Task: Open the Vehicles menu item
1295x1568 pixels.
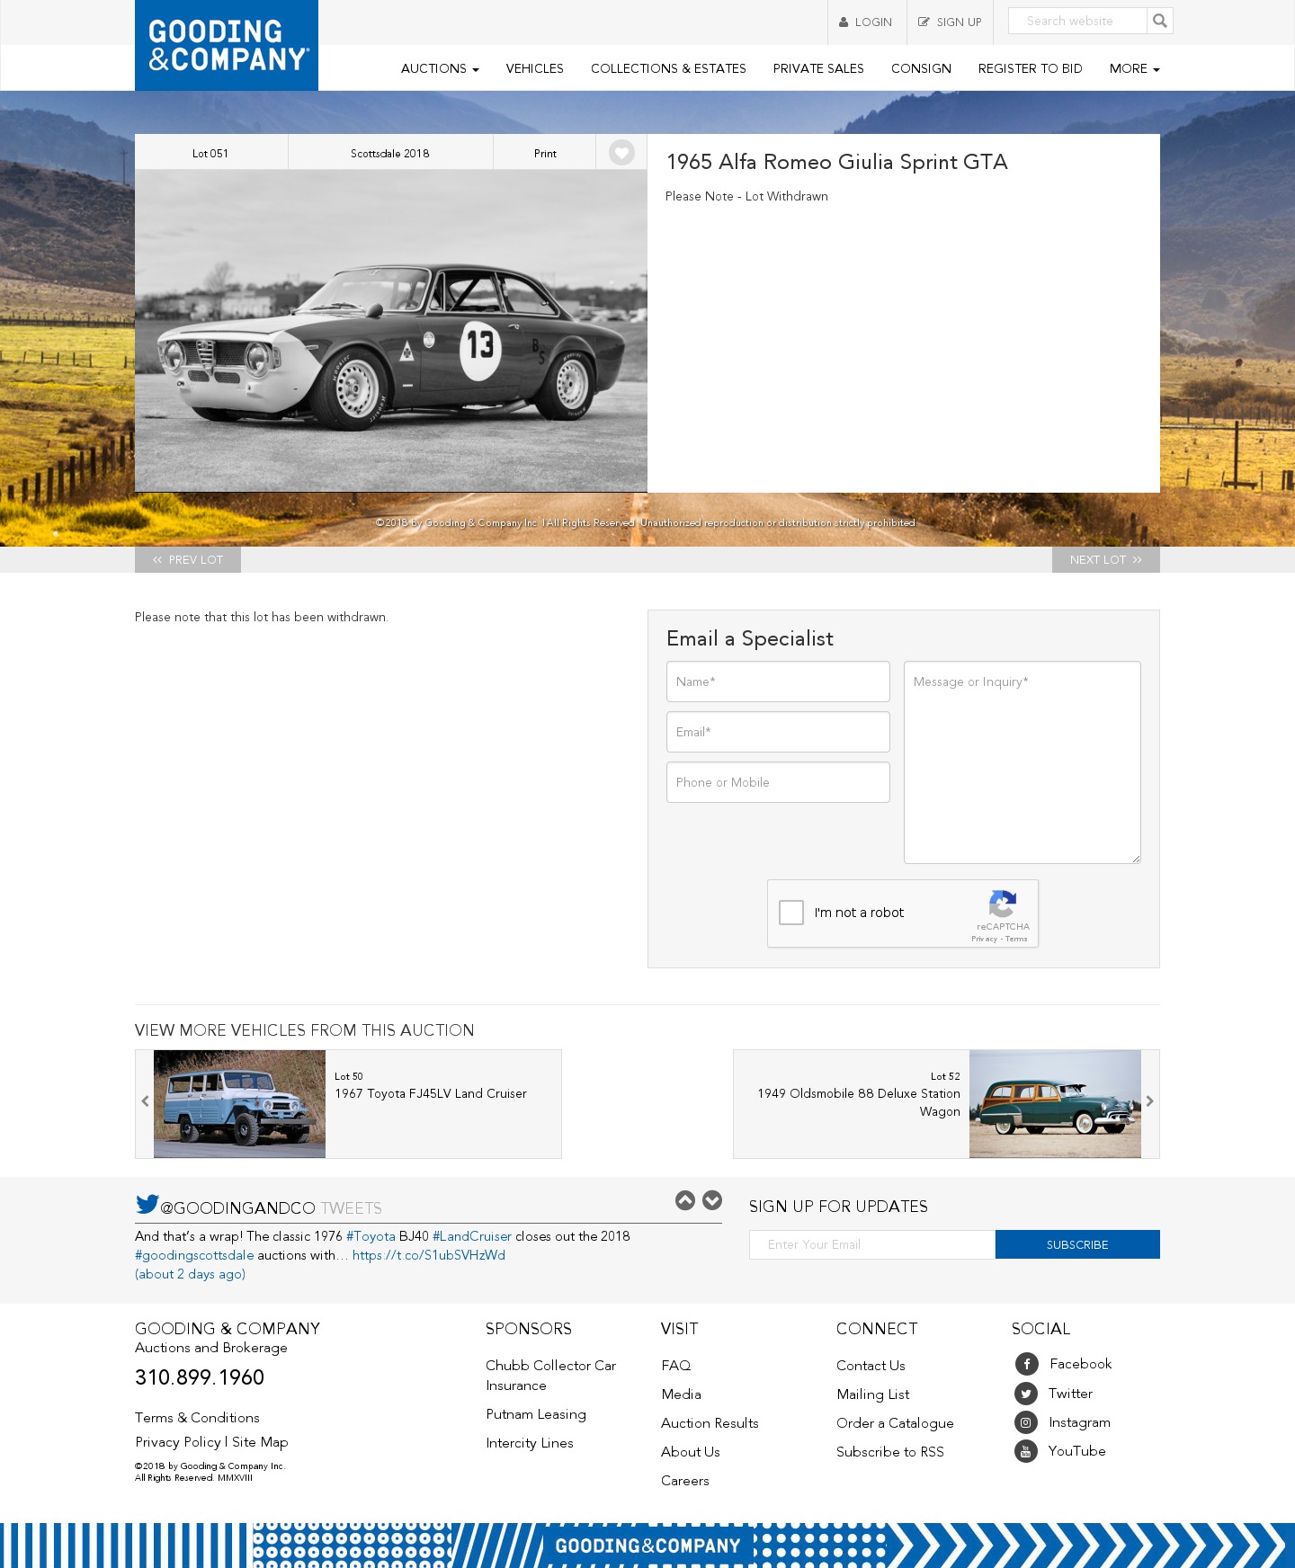Action: [x=535, y=68]
